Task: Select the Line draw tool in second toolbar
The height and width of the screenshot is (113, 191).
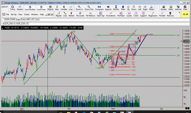Action: 65,14
